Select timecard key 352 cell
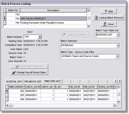 click(17, 91)
